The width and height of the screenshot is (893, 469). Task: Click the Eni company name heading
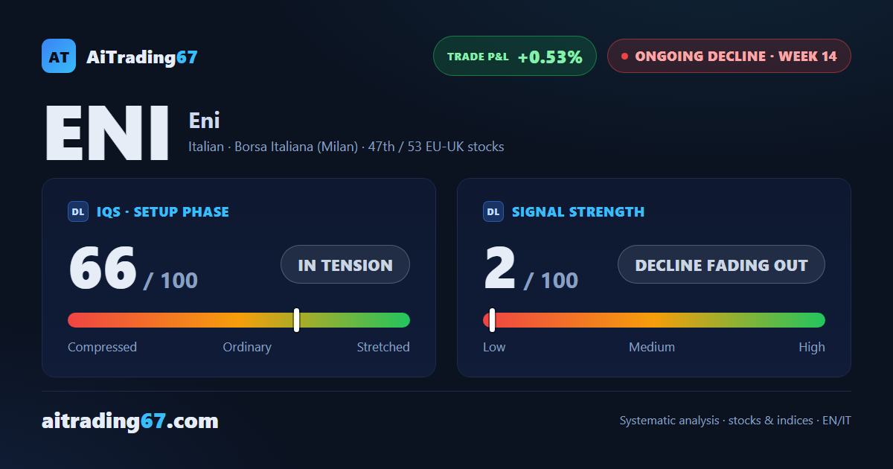[x=205, y=121]
